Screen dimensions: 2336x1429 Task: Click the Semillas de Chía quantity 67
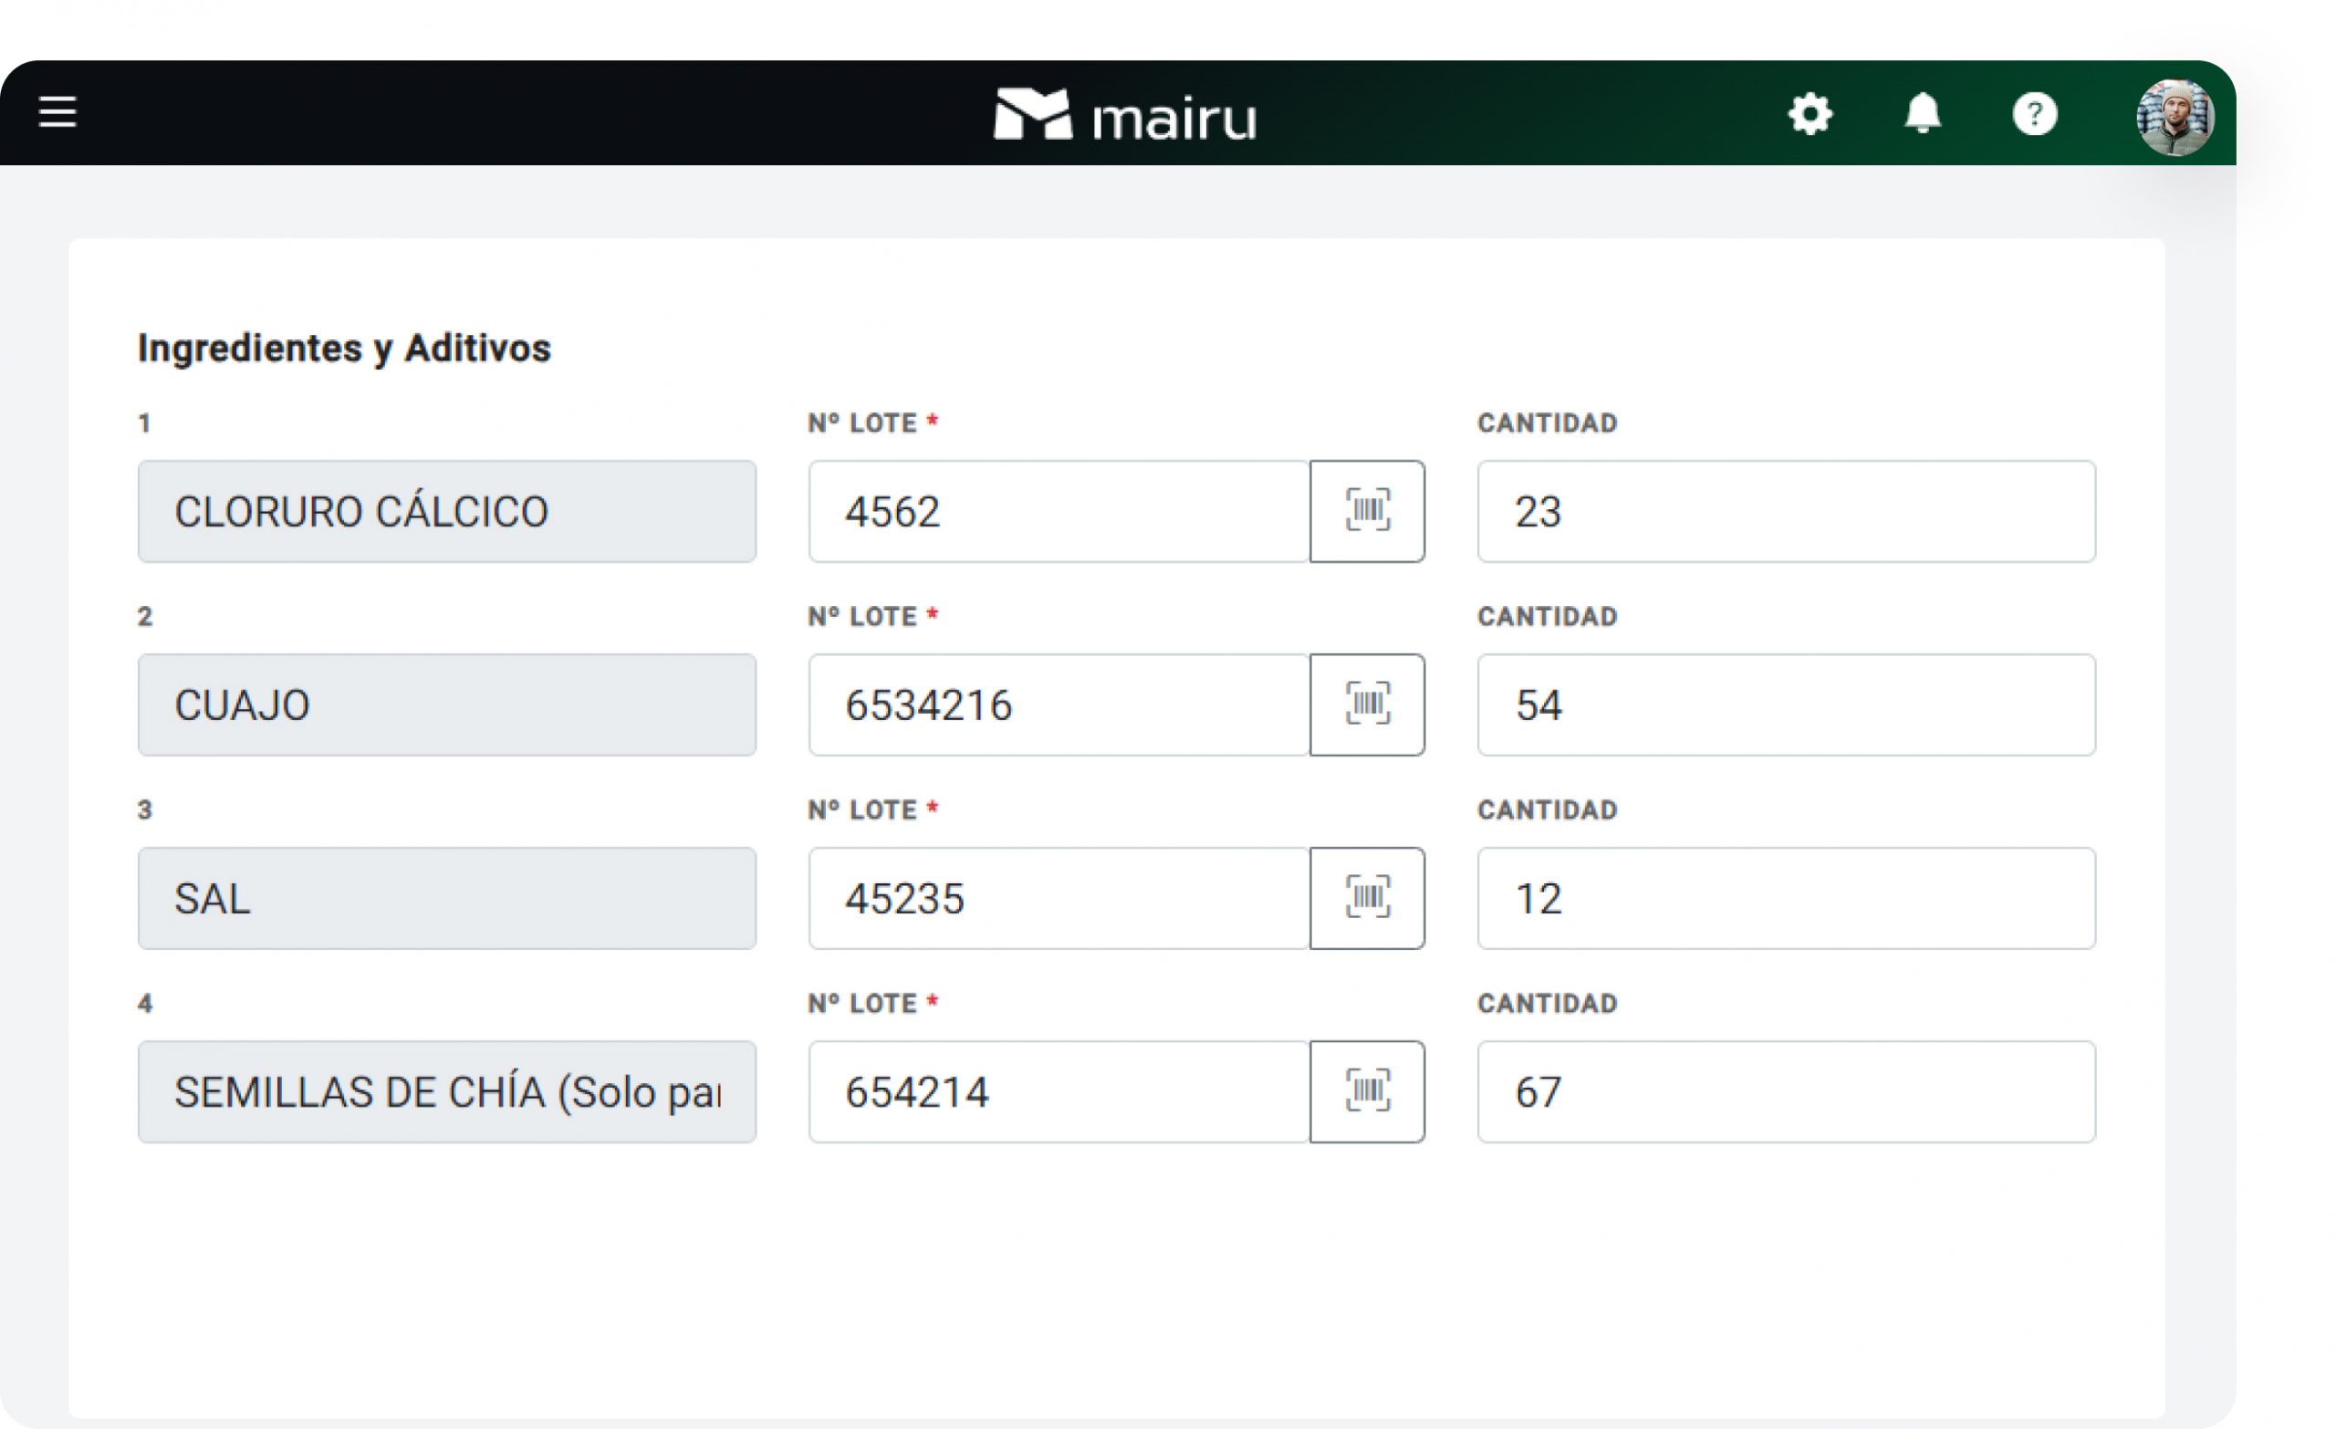pyautogui.click(x=1785, y=1091)
